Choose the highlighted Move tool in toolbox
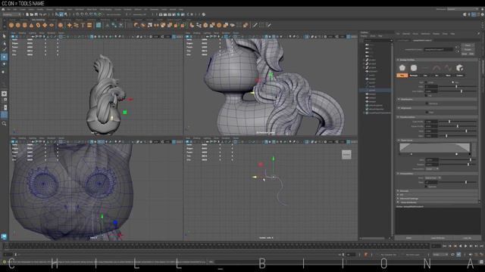Screen dimensions: 485x272 click(x=4, y=57)
